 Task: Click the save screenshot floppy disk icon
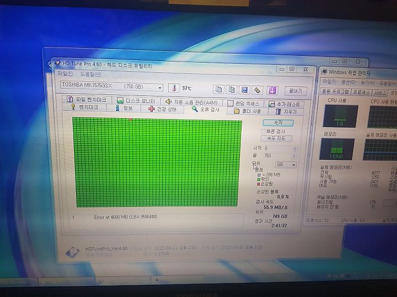click(x=244, y=90)
